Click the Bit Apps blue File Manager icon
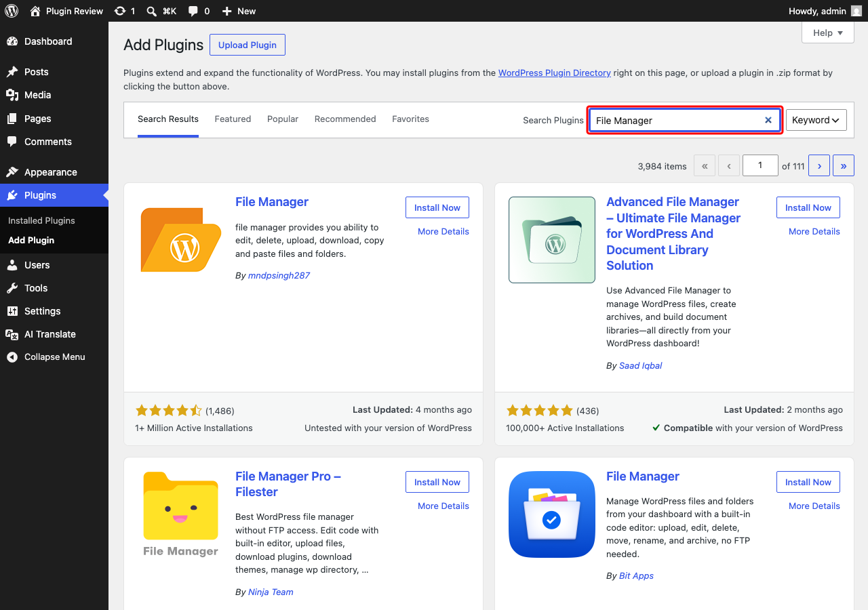 [552, 514]
